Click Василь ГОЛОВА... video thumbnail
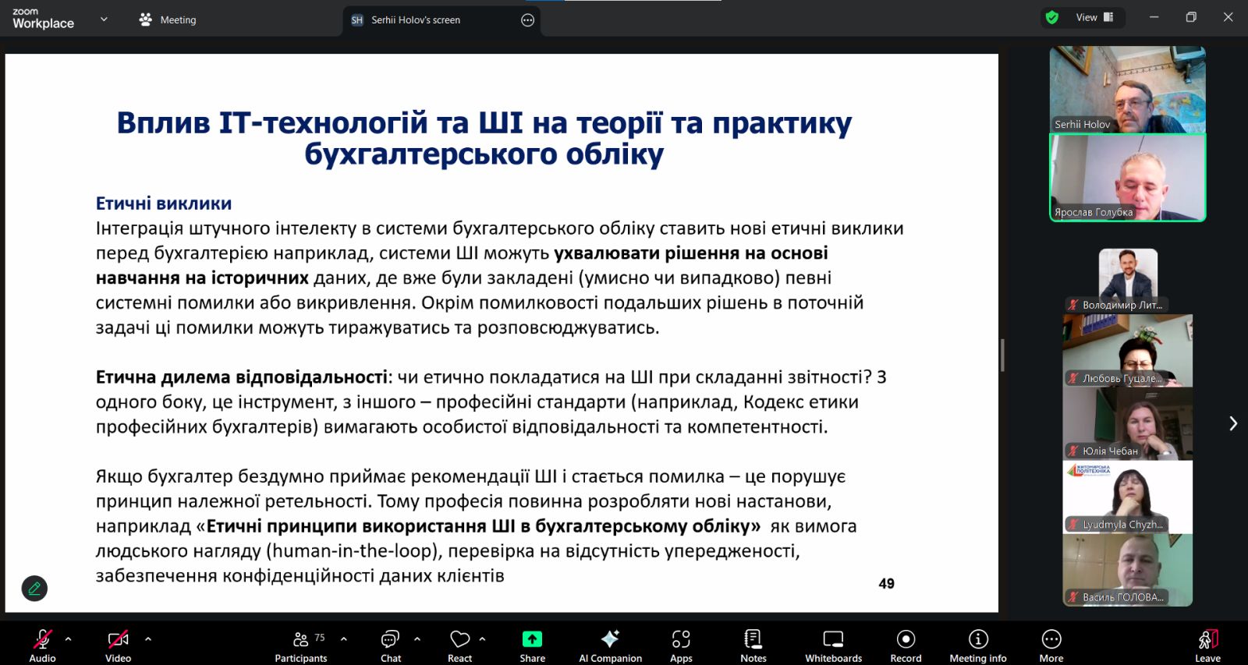Screen dimensions: 1248x665 pyautogui.click(x=1128, y=570)
